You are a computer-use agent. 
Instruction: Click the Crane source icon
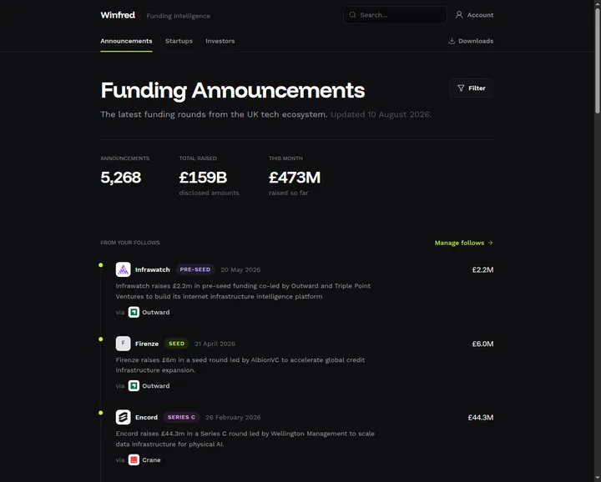tap(134, 459)
